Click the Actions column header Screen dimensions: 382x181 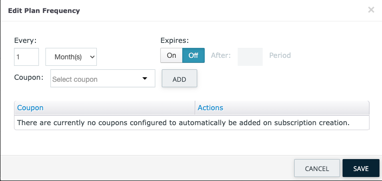pyautogui.click(x=211, y=108)
